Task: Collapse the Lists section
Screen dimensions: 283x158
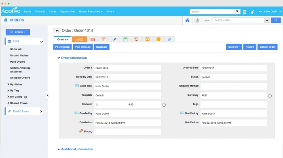Action: 42,42
